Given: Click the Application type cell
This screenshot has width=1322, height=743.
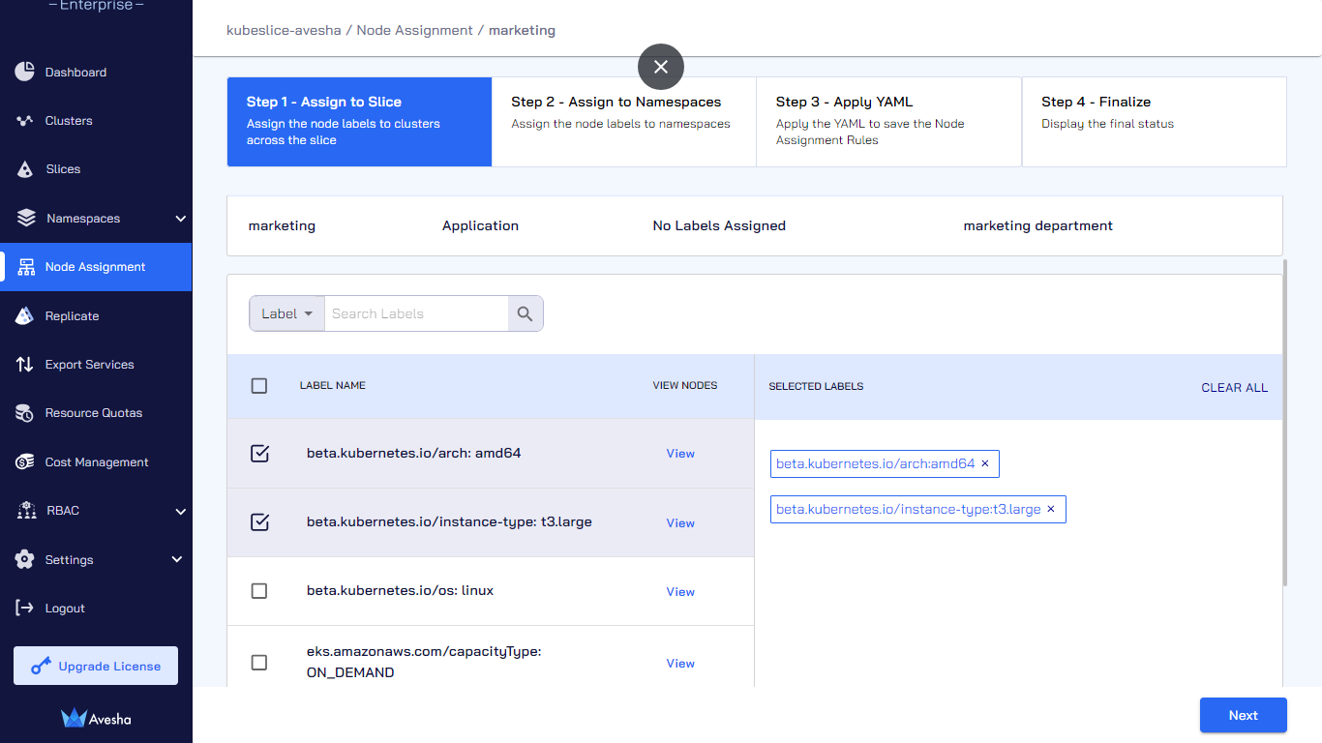Looking at the screenshot, I should point(480,225).
